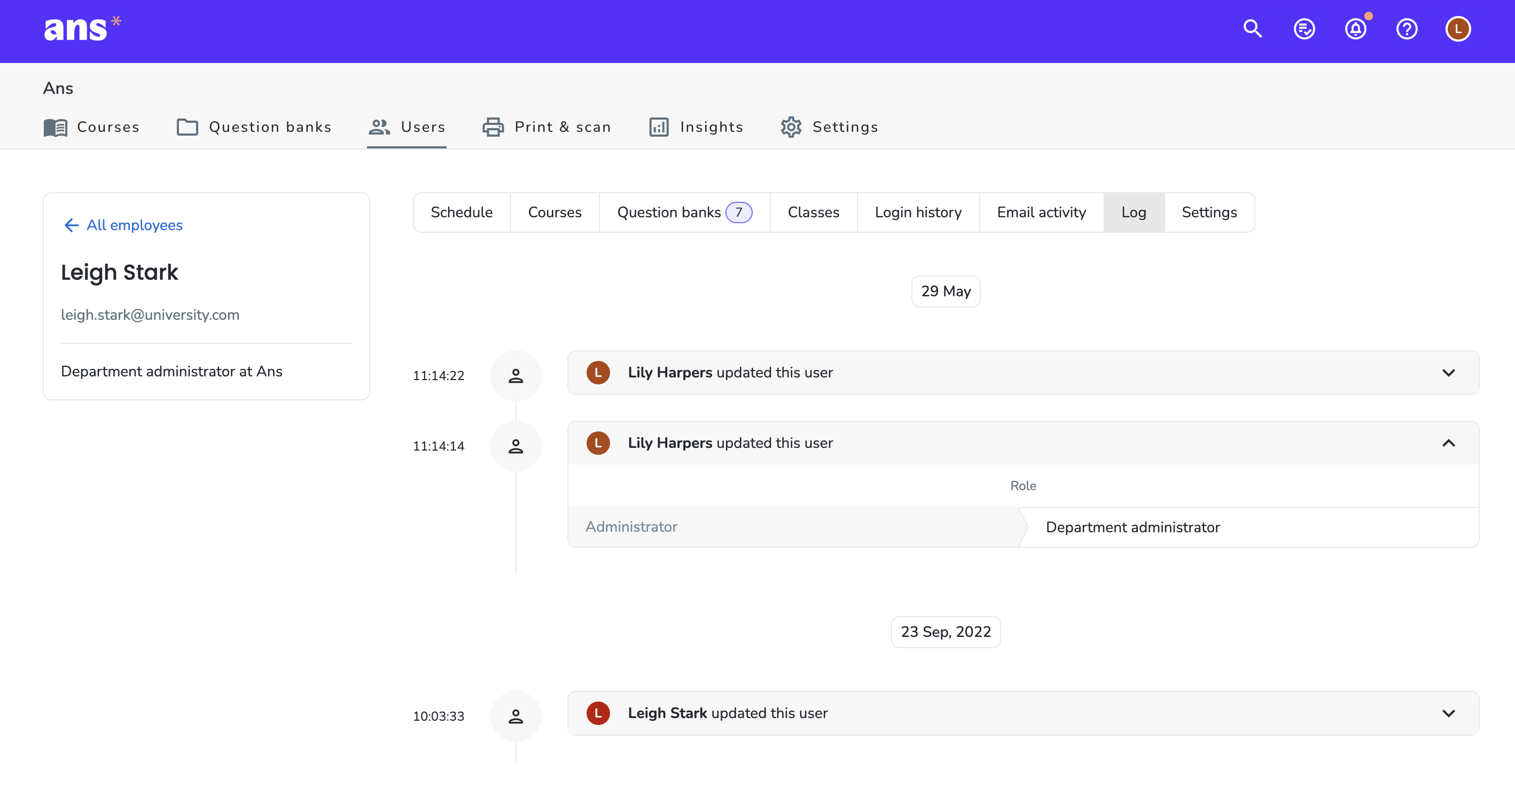Open the top-level Settings navigation item

tap(829, 127)
